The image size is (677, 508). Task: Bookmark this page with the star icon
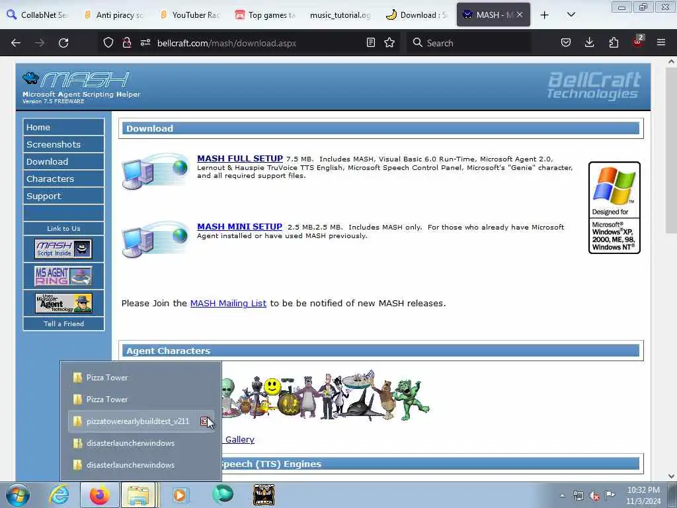389,42
